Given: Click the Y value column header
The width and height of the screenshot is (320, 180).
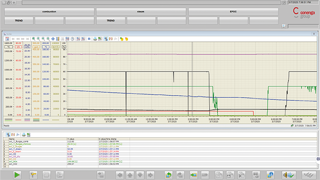Looking at the screenshot, I should (x=82, y=139).
